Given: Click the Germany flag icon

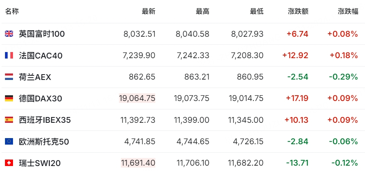Looking at the screenshot, I should (9, 98).
